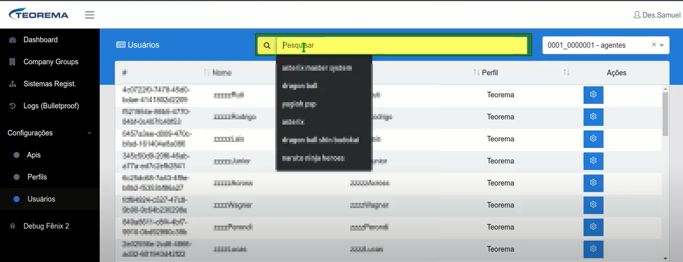683x262 pixels.
Task: Open gear actions for the Rodrigo row
Action: pos(593,117)
